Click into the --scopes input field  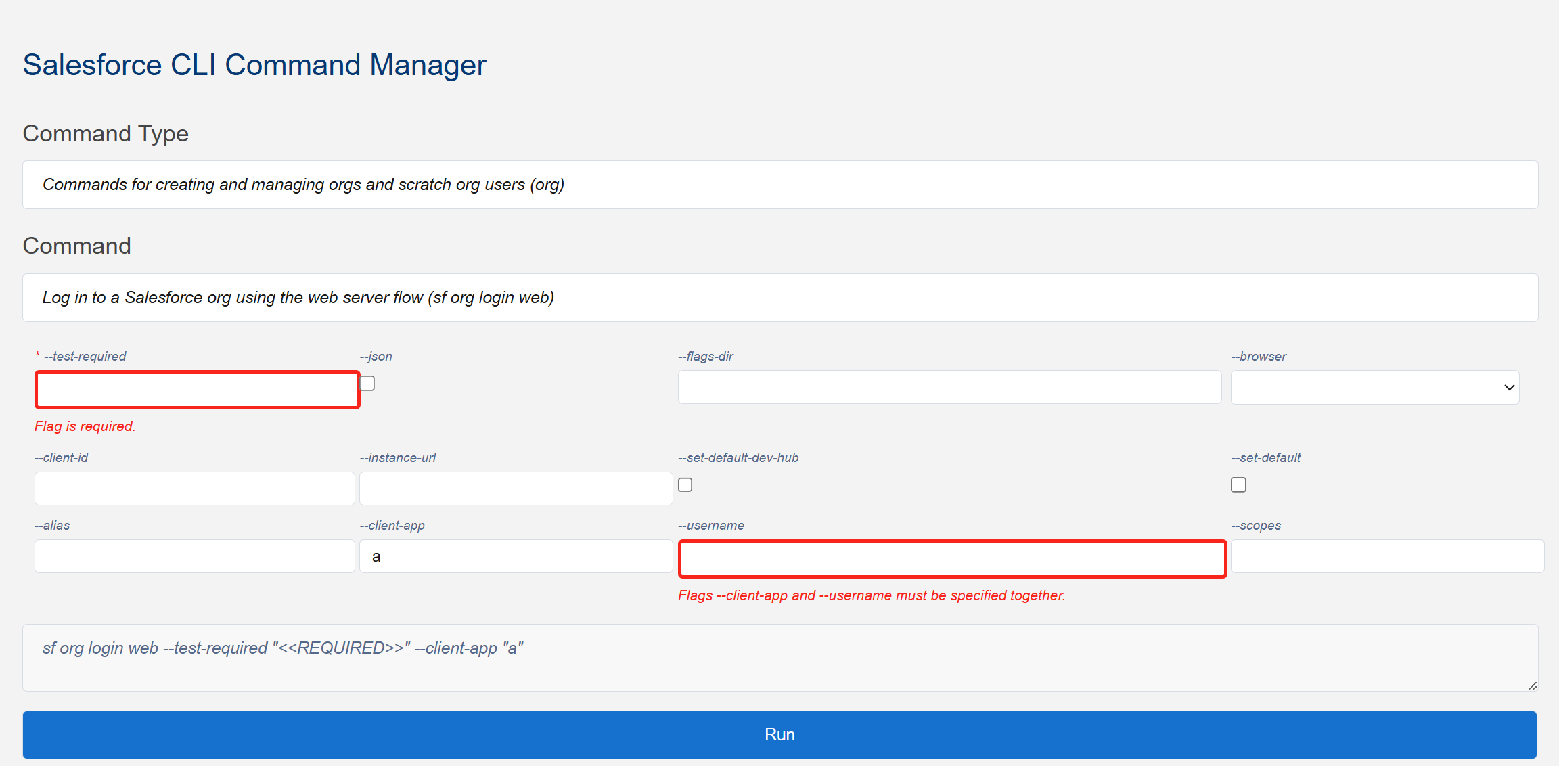1387,556
